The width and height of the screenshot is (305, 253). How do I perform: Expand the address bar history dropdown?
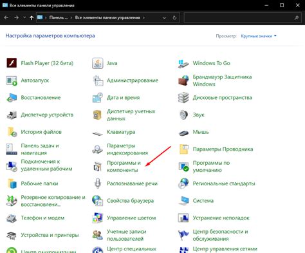(x=164, y=18)
